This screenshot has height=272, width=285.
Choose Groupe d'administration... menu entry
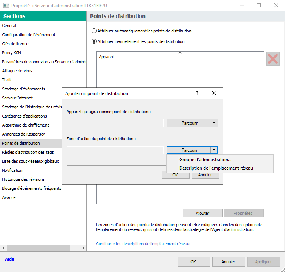[205, 160]
